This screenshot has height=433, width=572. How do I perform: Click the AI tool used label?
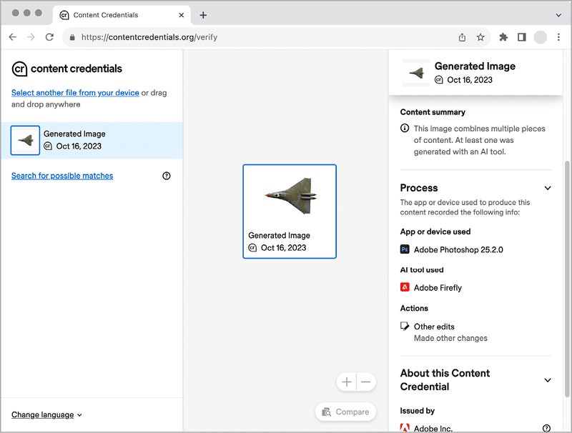tap(422, 269)
